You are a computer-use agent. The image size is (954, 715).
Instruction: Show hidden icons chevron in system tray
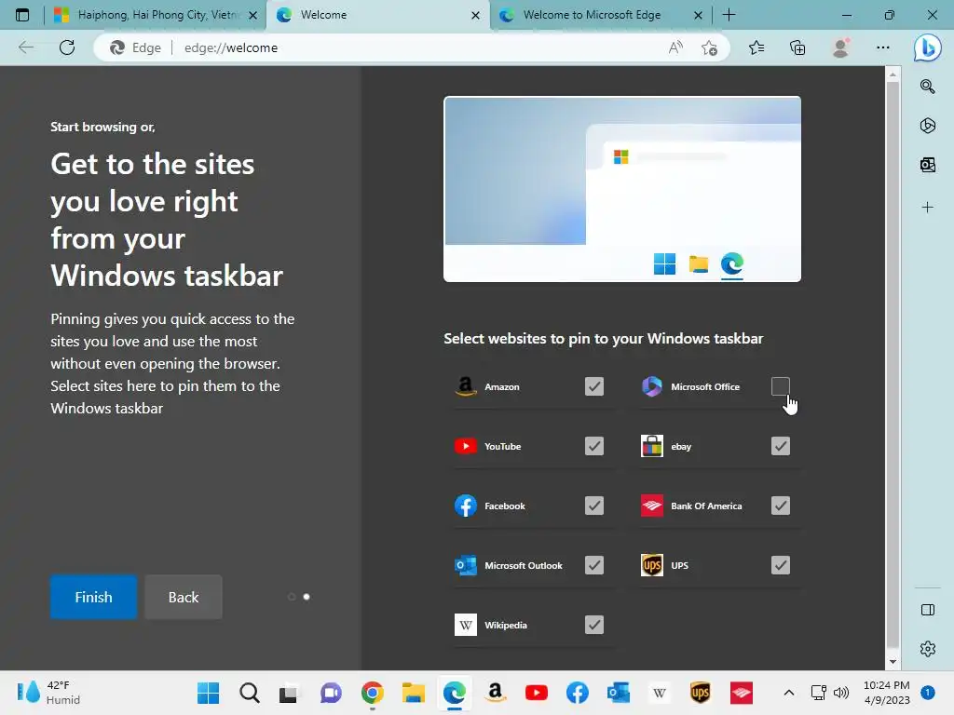click(788, 693)
